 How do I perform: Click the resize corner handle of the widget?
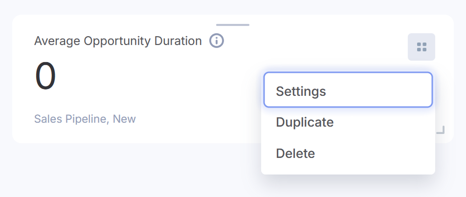click(x=441, y=130)
